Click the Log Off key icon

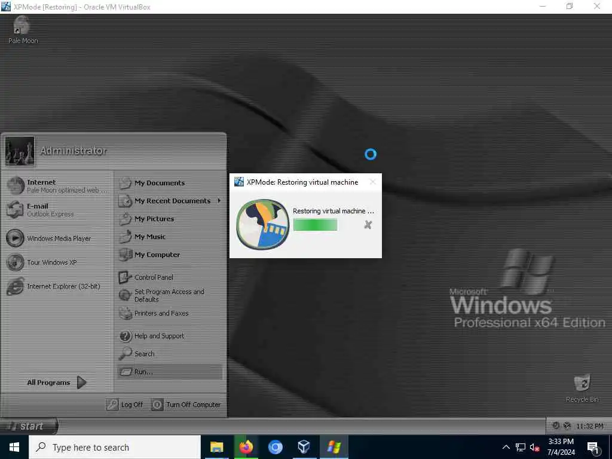(x=112, y=405)
